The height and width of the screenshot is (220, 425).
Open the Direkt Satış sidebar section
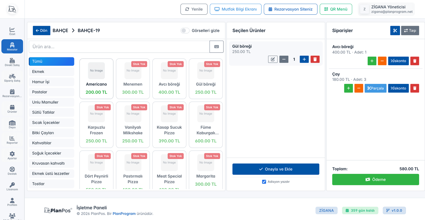[x=12, y=62]
